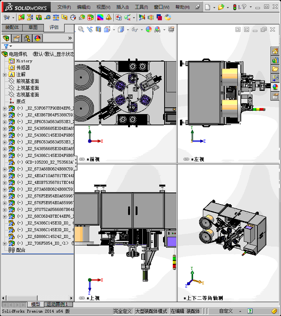
Task: Toggle the Section View tool
Action: 98,30
